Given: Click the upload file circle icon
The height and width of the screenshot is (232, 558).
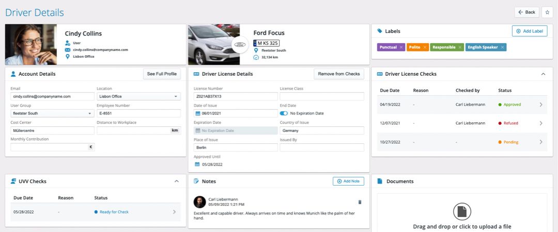Looking at the screenshot, I should (462, 212).
